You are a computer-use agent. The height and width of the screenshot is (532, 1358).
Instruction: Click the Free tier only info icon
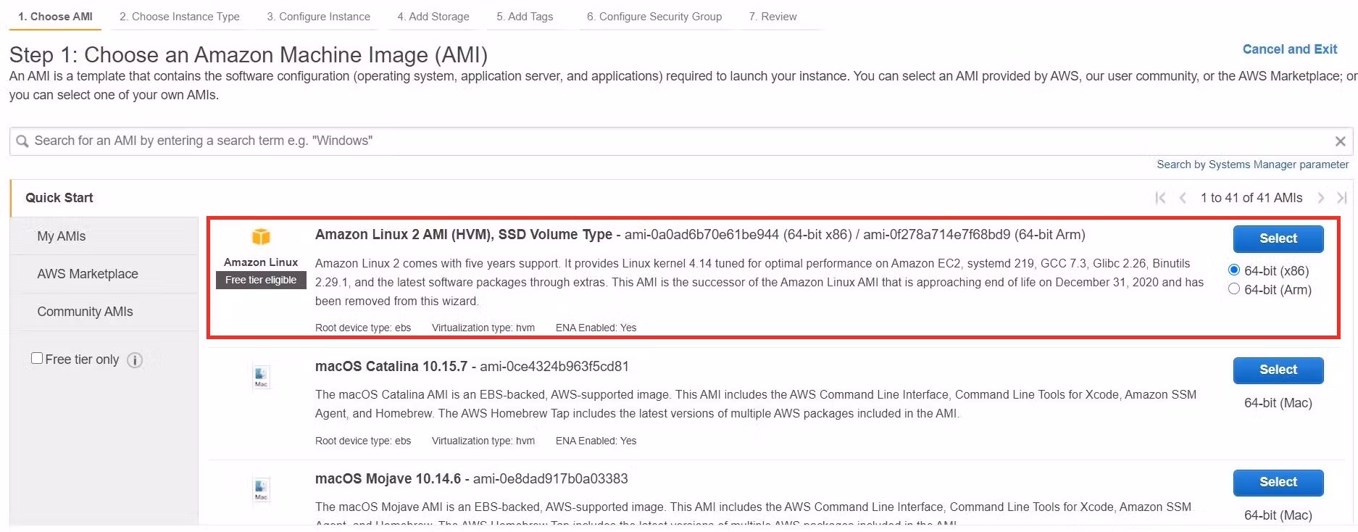[135, 360]
